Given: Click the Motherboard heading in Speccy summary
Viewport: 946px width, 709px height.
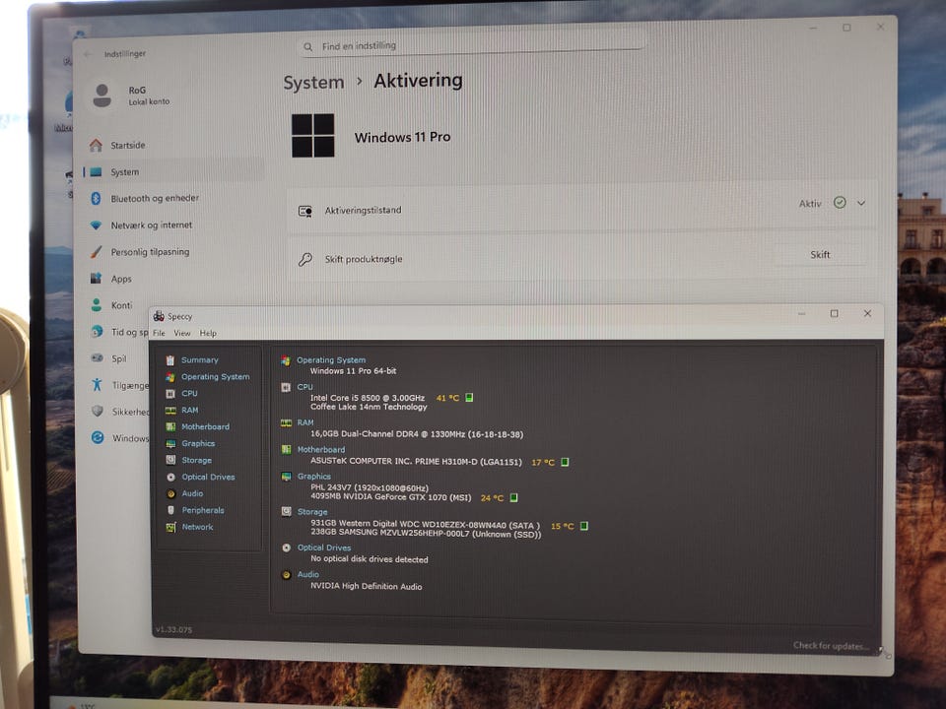Looking at the screenshot, I should pos(321,449).
